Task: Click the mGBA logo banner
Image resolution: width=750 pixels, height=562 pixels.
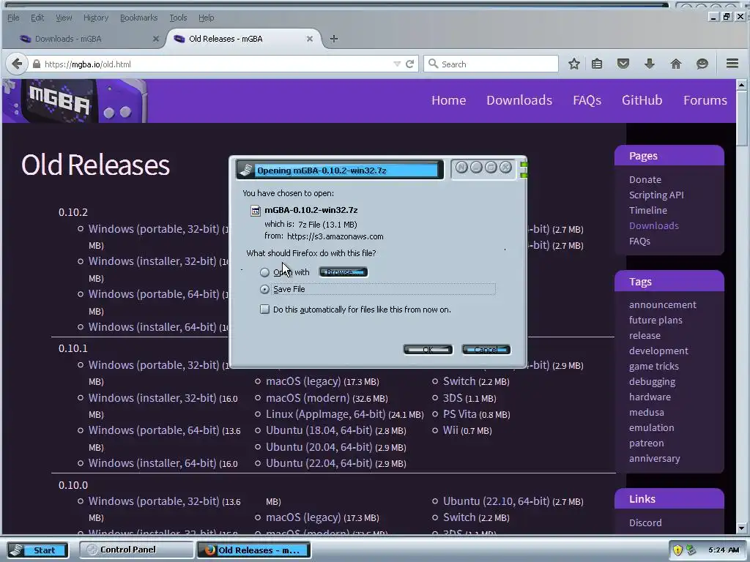Action: point(75,101)
